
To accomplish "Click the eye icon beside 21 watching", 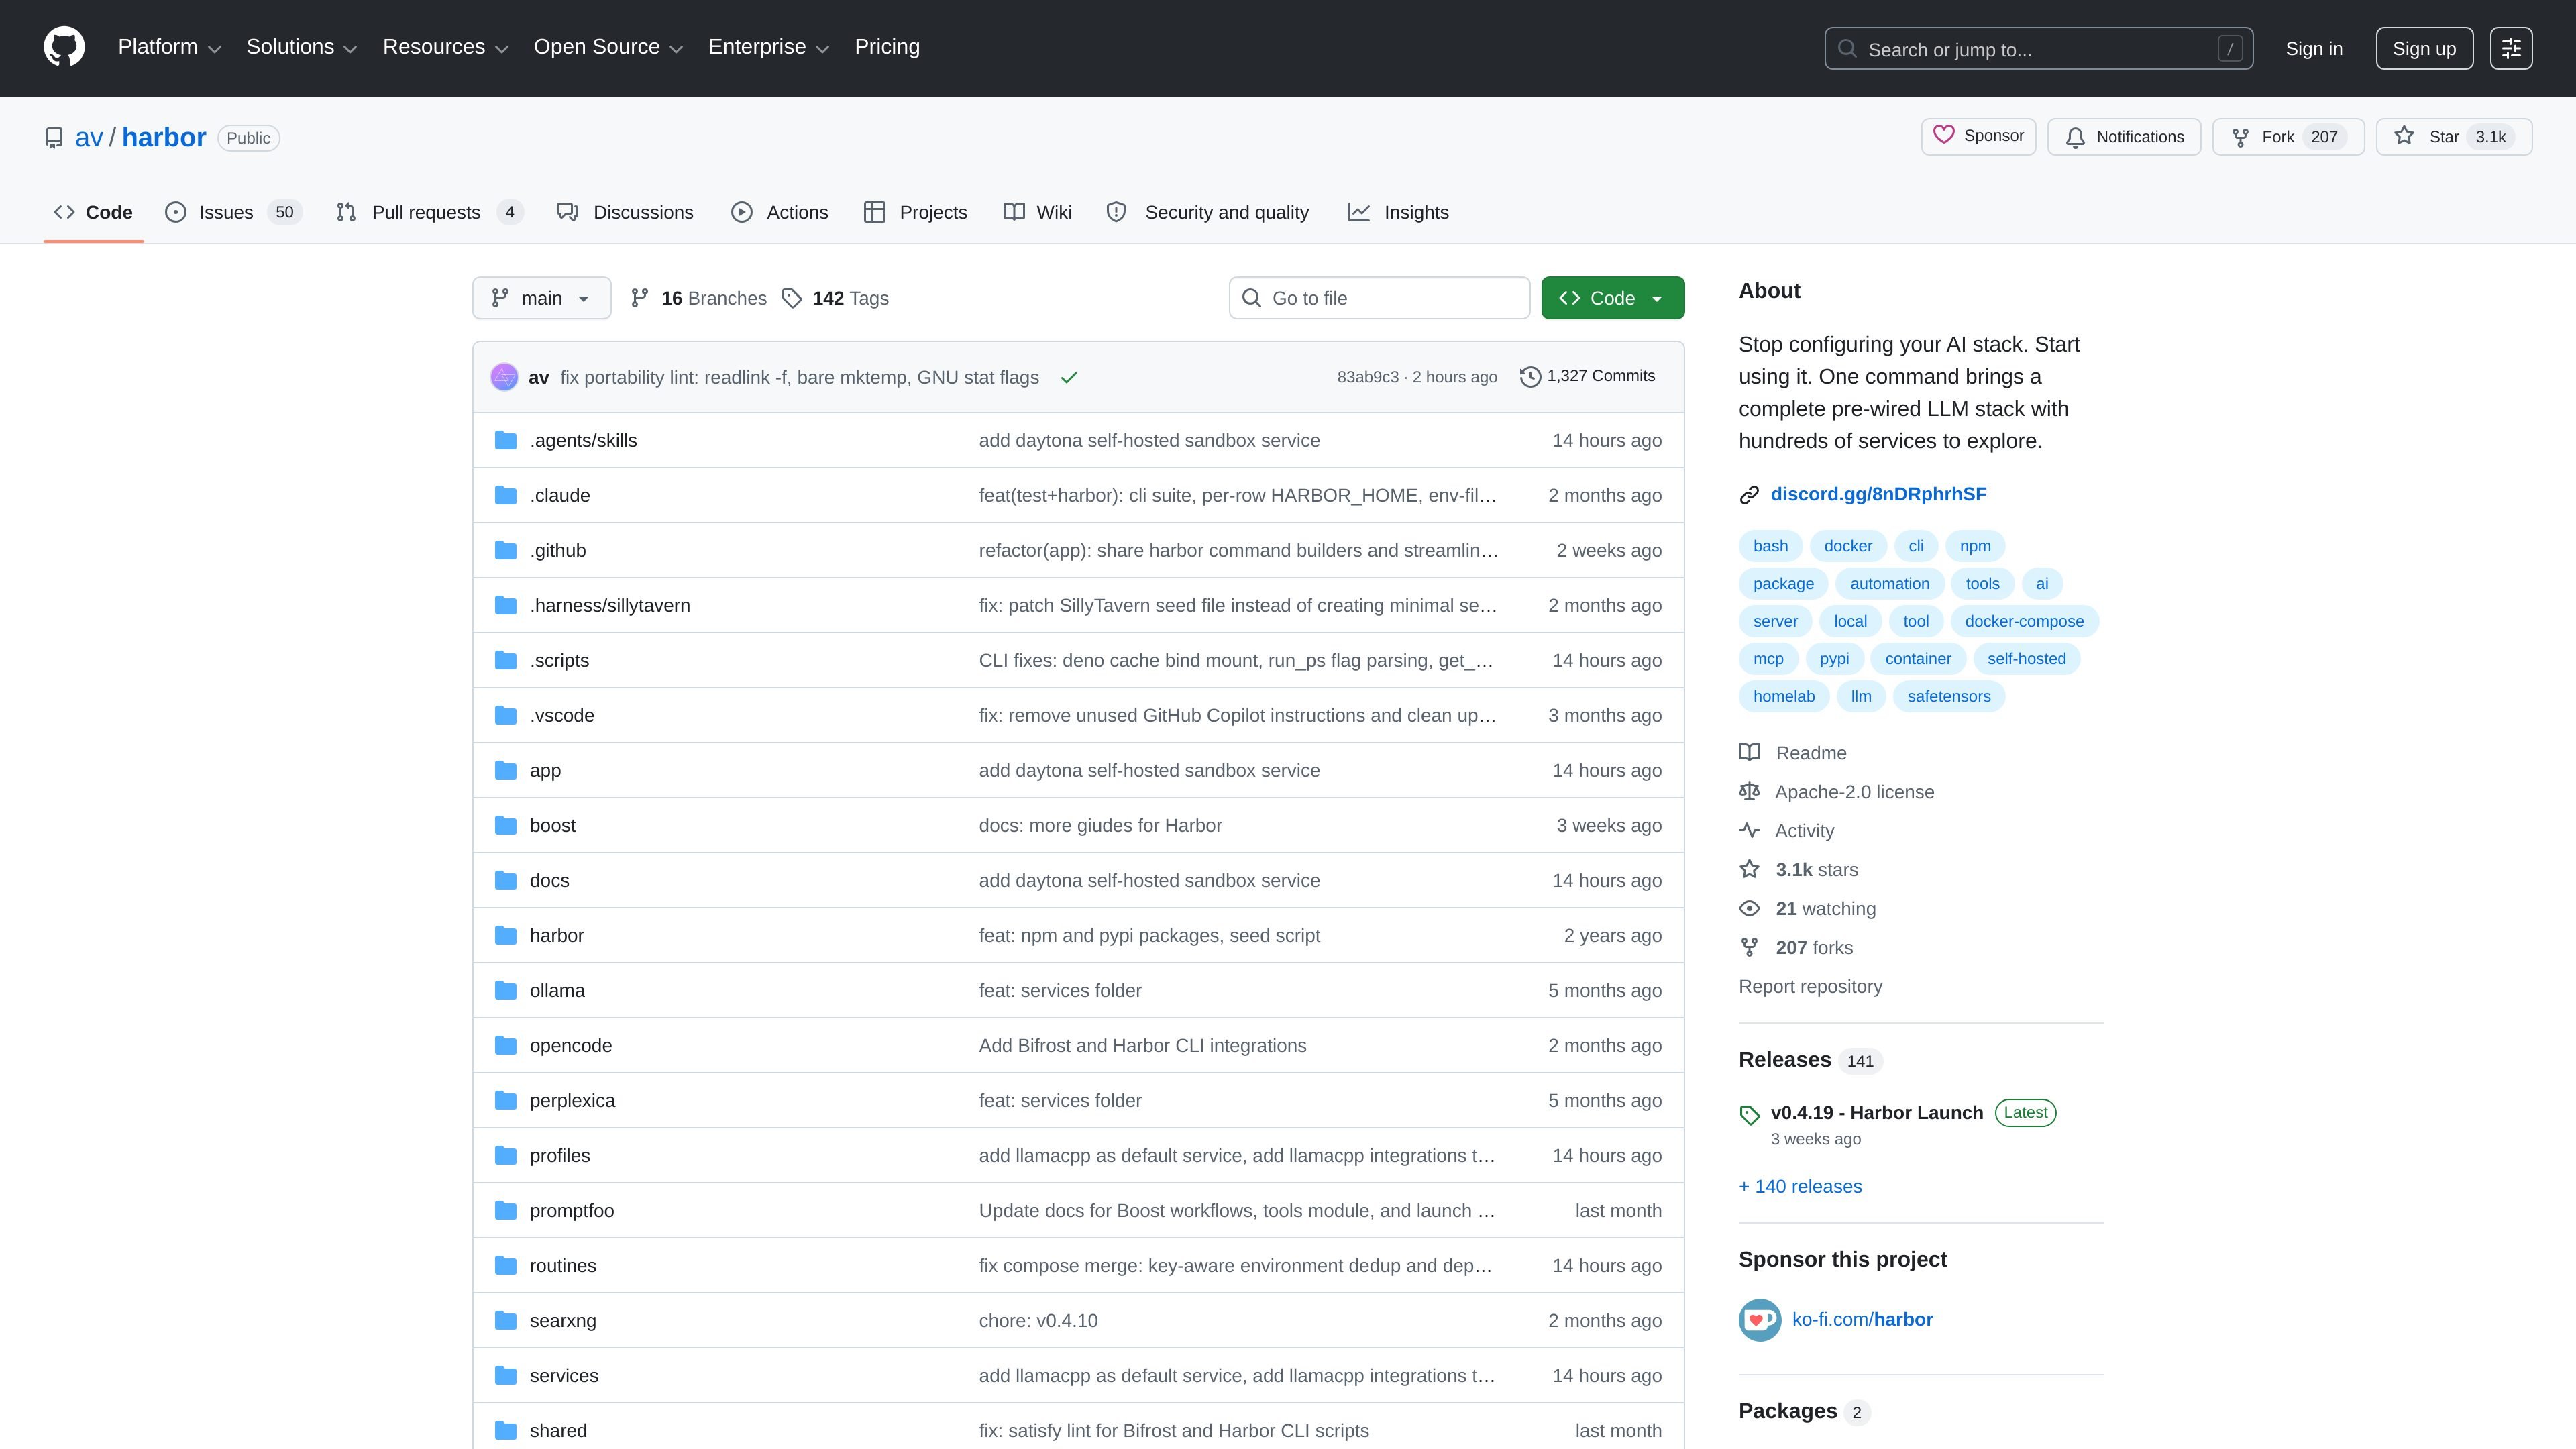I will pos(1749,908).
